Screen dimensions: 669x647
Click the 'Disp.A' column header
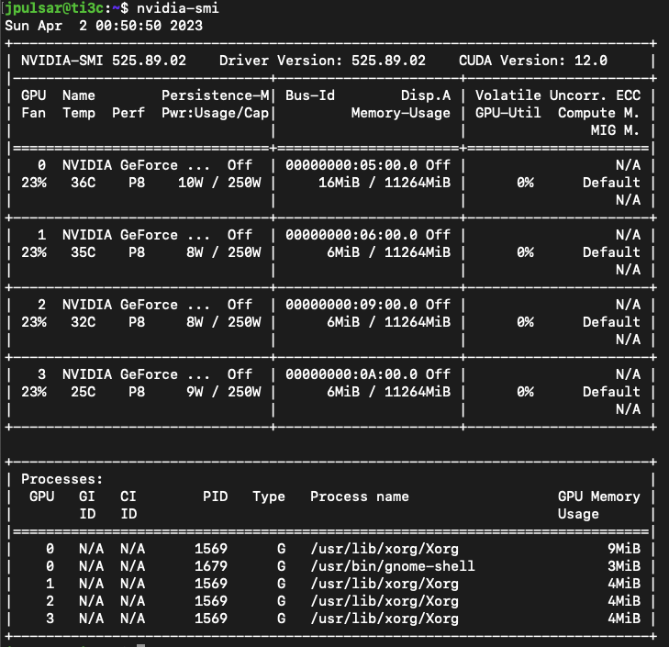tap(426, 95)
